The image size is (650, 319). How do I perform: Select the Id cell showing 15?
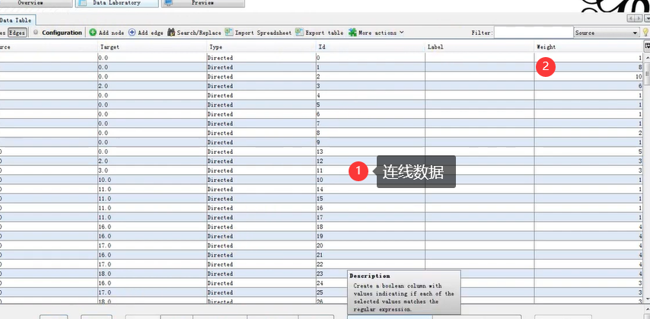(370, 199)
